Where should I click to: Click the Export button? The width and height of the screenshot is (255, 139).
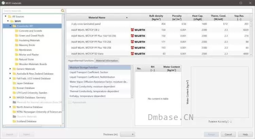[x=27, y=134]
